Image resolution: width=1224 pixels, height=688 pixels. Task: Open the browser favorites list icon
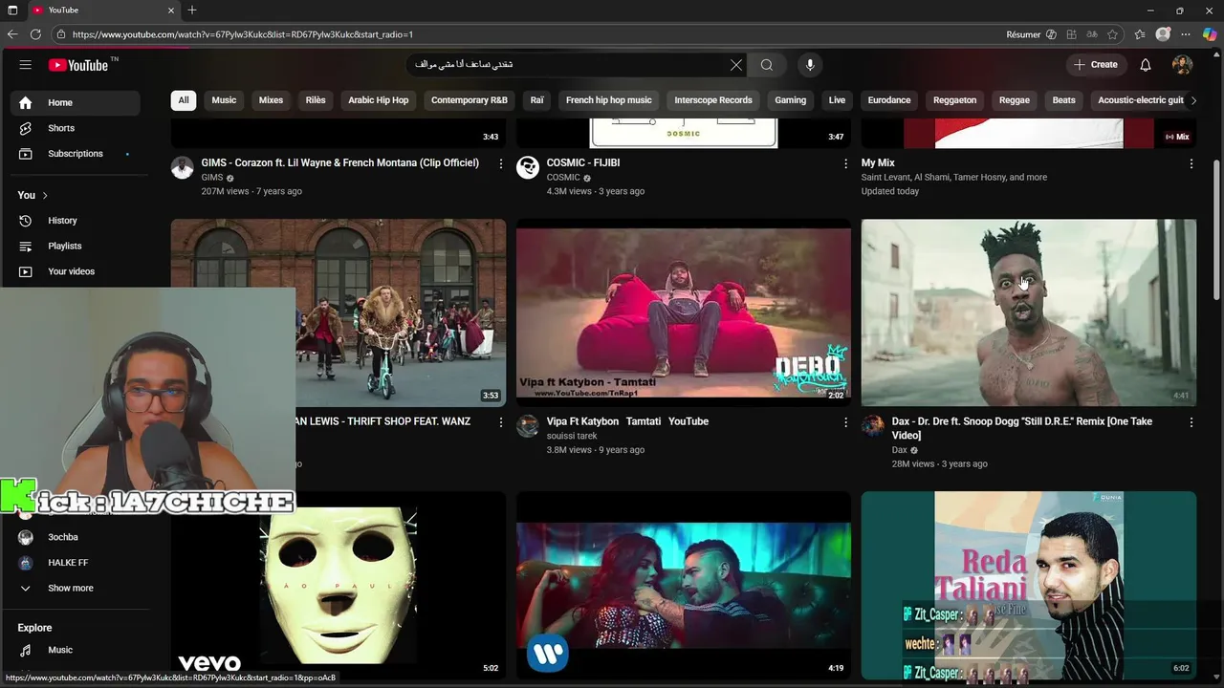click(x=1140, y=34)
